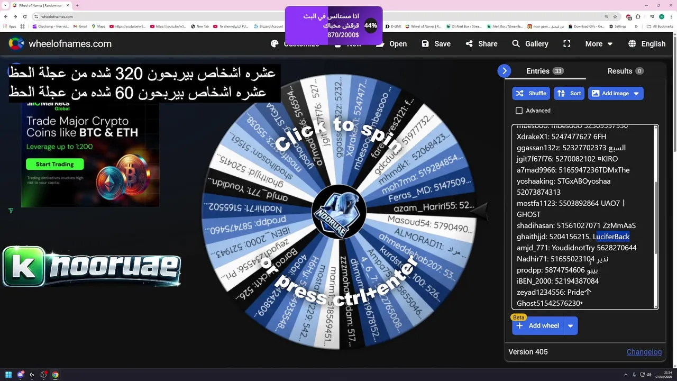
Task: Open the D-LINK bookmark
Action: coord(394,26)
